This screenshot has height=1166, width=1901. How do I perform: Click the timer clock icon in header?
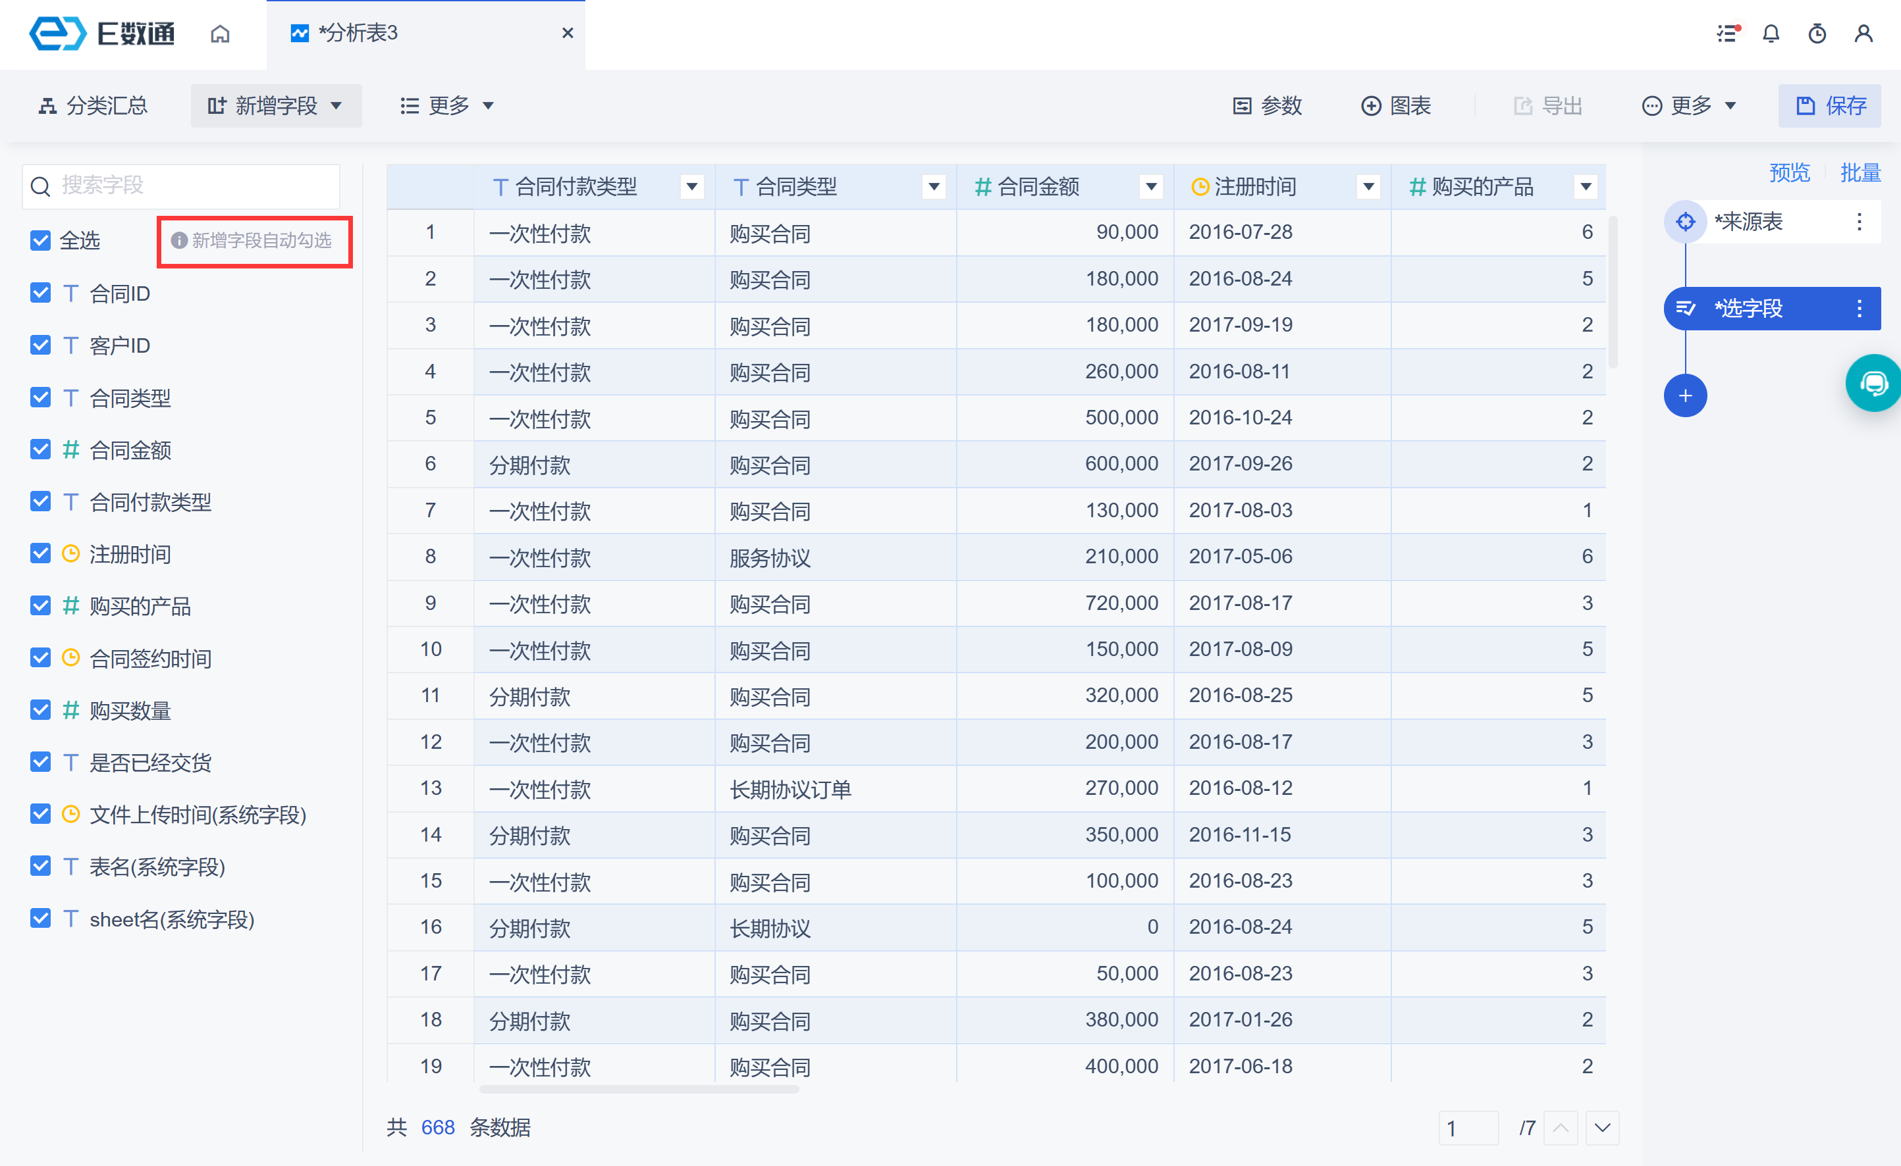pos(1817,34)
